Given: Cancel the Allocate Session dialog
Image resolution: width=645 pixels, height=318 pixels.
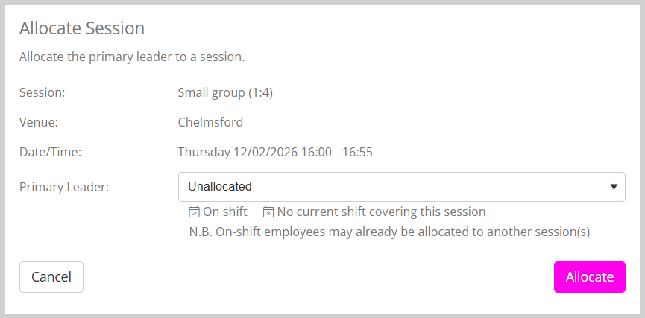Looking at the screenshot, I should click(51, 277).
